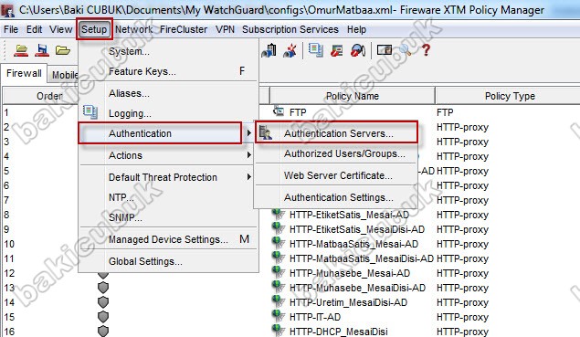Select Actions in Setup menu

(x=168, y=155)
